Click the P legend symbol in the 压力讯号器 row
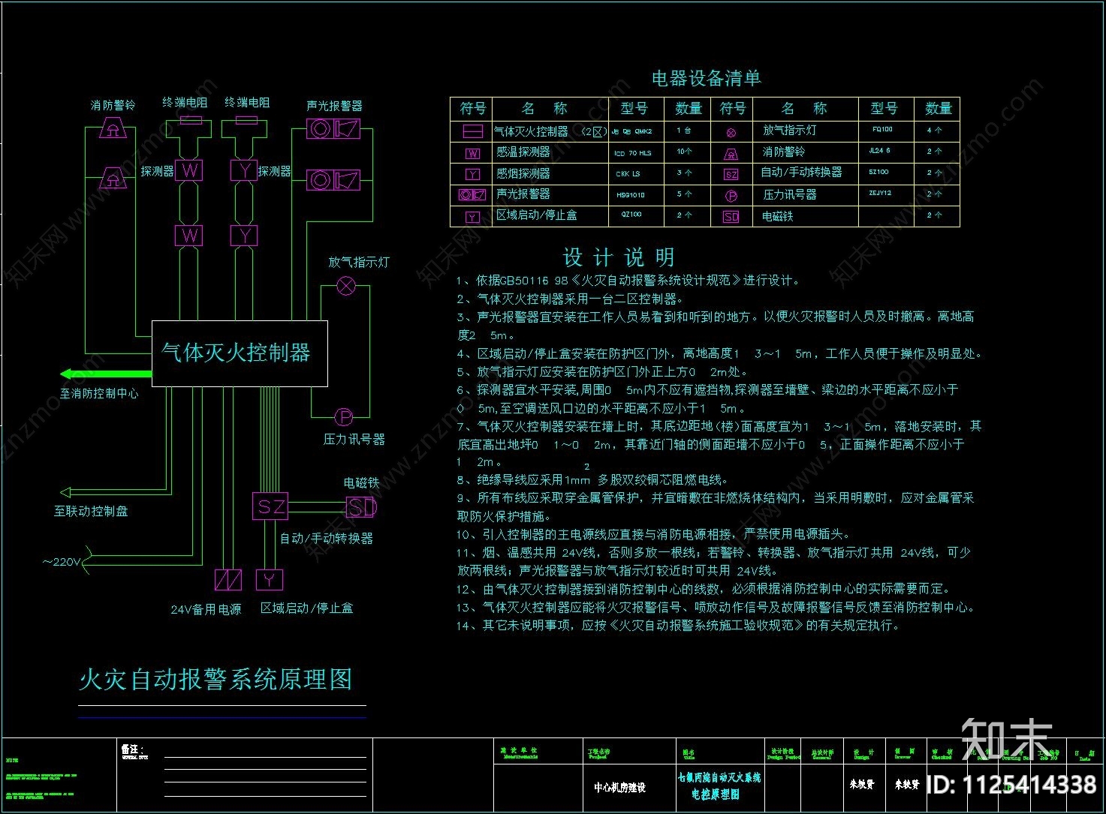This screenshot has height=814, width=1106. click(731, 196)
